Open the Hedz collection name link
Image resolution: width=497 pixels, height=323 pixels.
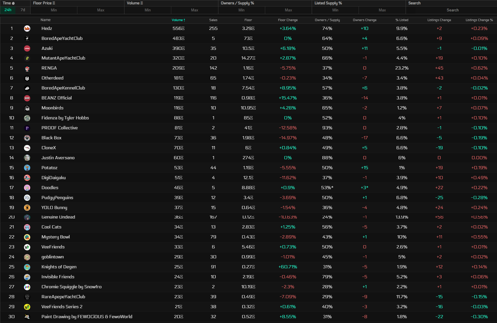click(47, 28)
